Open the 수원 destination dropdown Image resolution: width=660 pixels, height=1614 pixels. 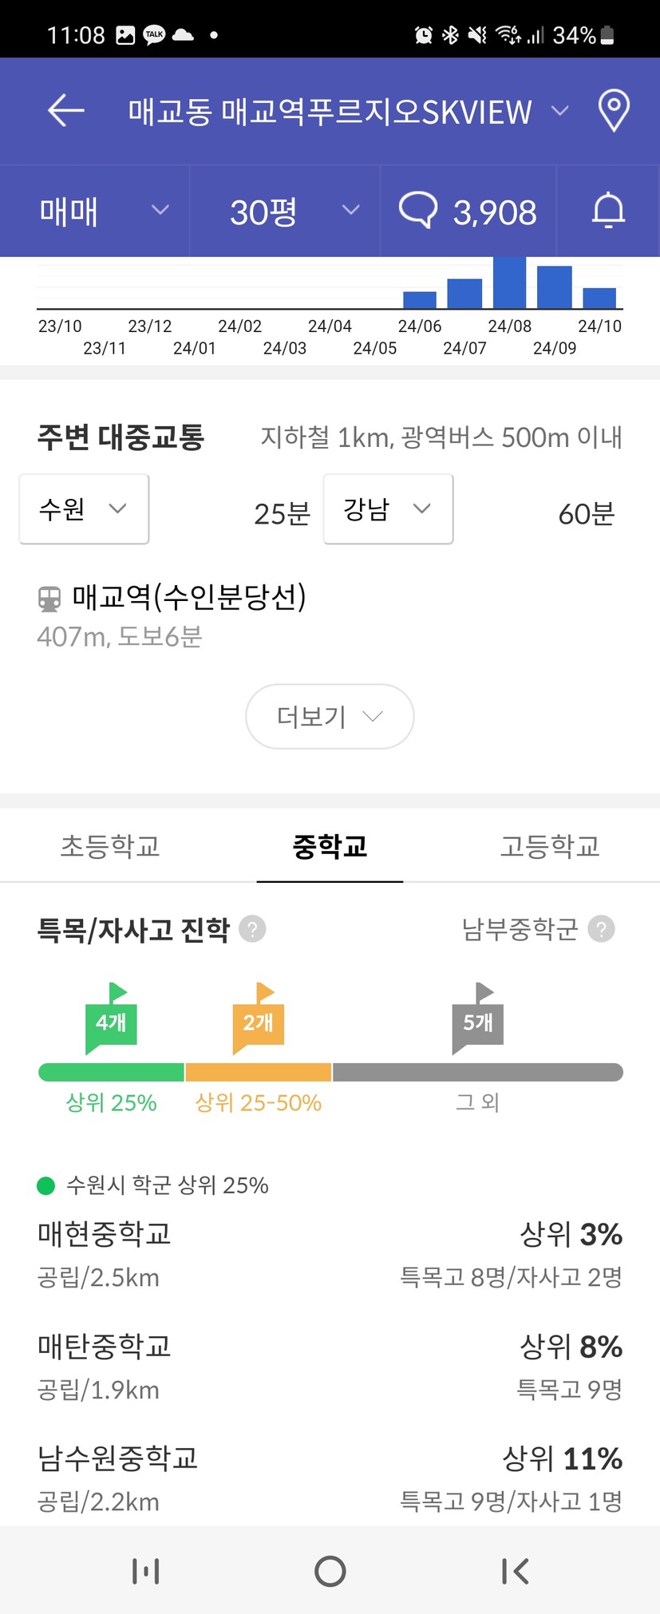pyautogui.click(x=84, y=509)
